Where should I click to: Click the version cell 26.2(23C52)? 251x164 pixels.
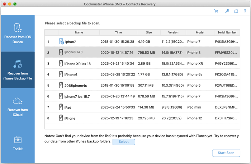[171, 118]
